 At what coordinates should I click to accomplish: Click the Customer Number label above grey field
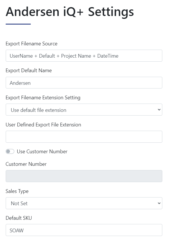tap(26, 164)
